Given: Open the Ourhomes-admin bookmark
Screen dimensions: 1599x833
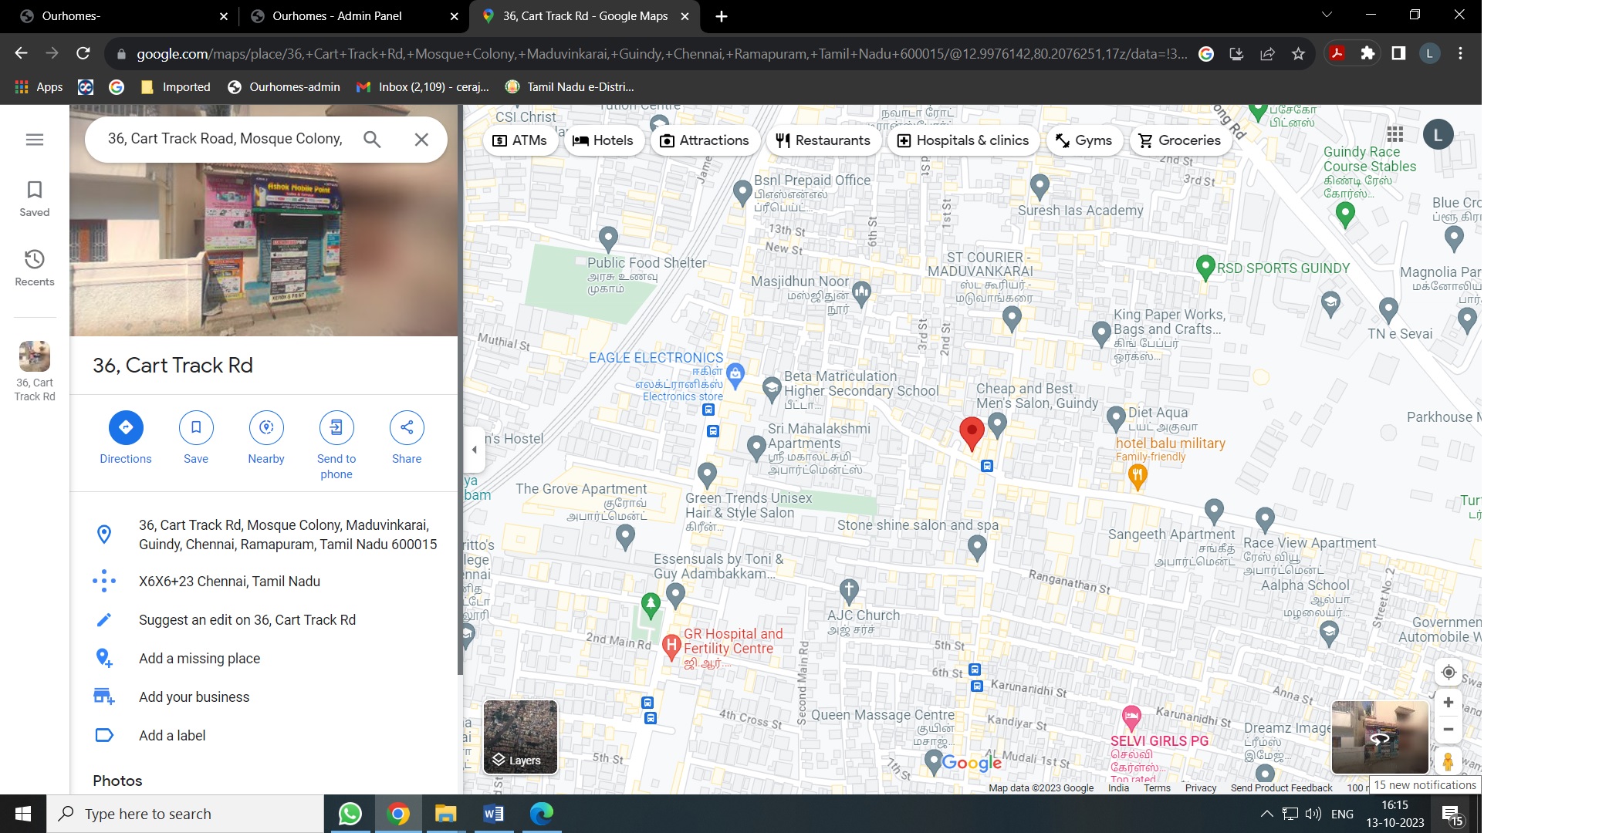Looking at the screenshot, I should pos(284,87).
